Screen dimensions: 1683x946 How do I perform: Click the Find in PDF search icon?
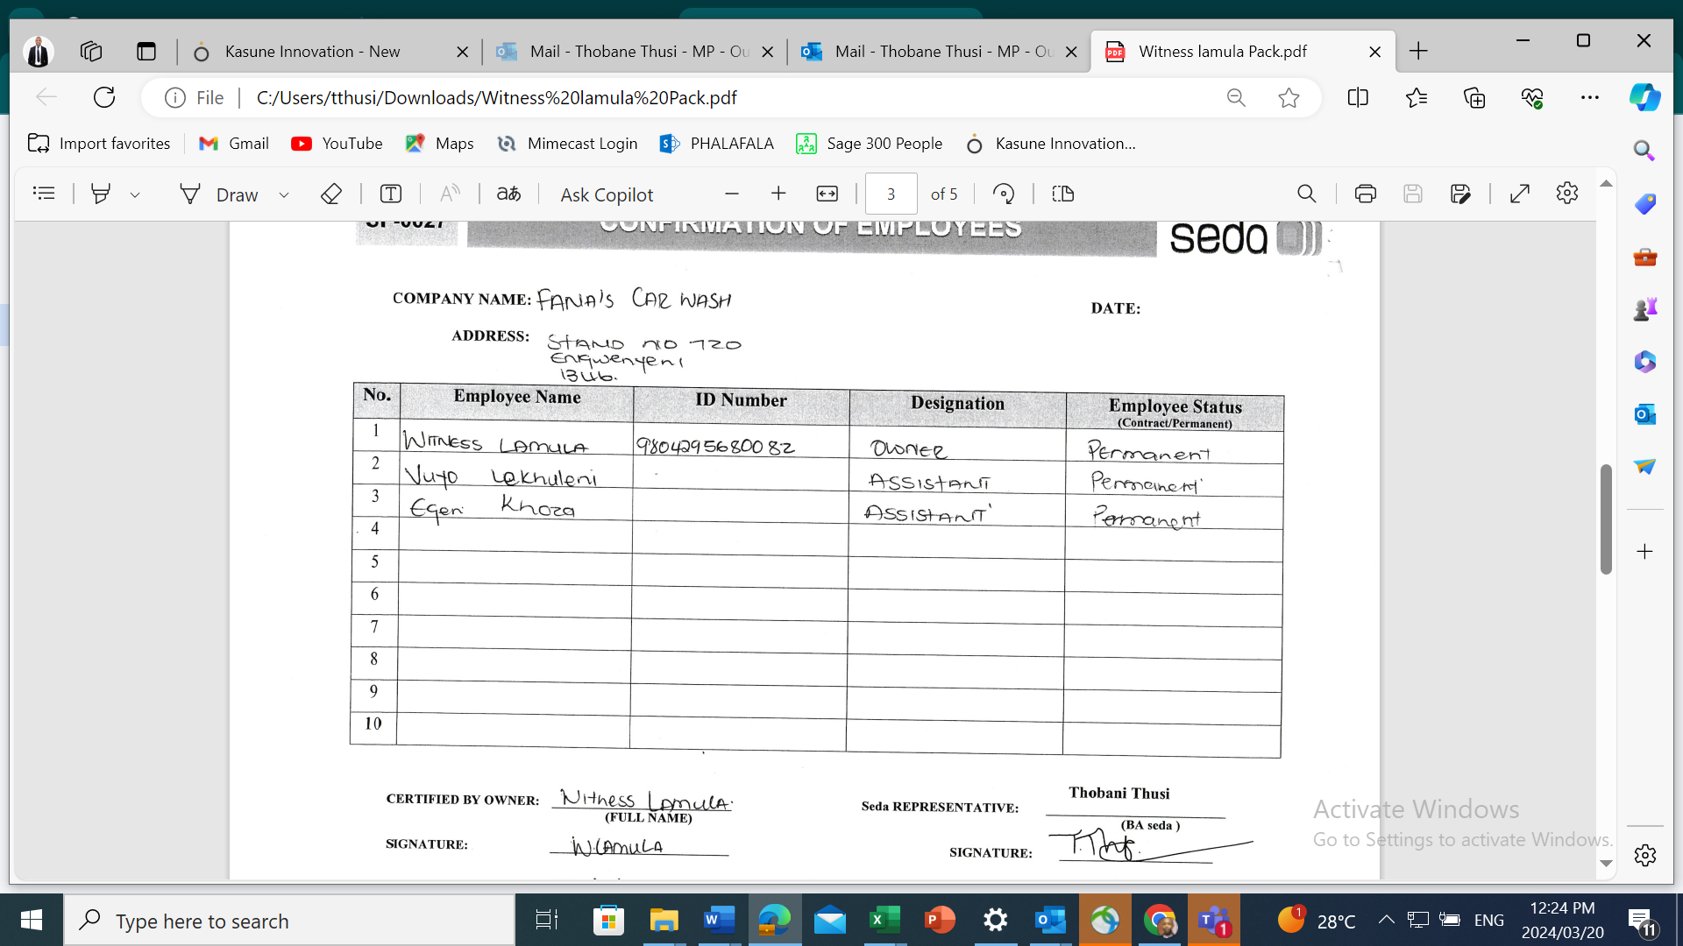click(x=1306, y=194)
